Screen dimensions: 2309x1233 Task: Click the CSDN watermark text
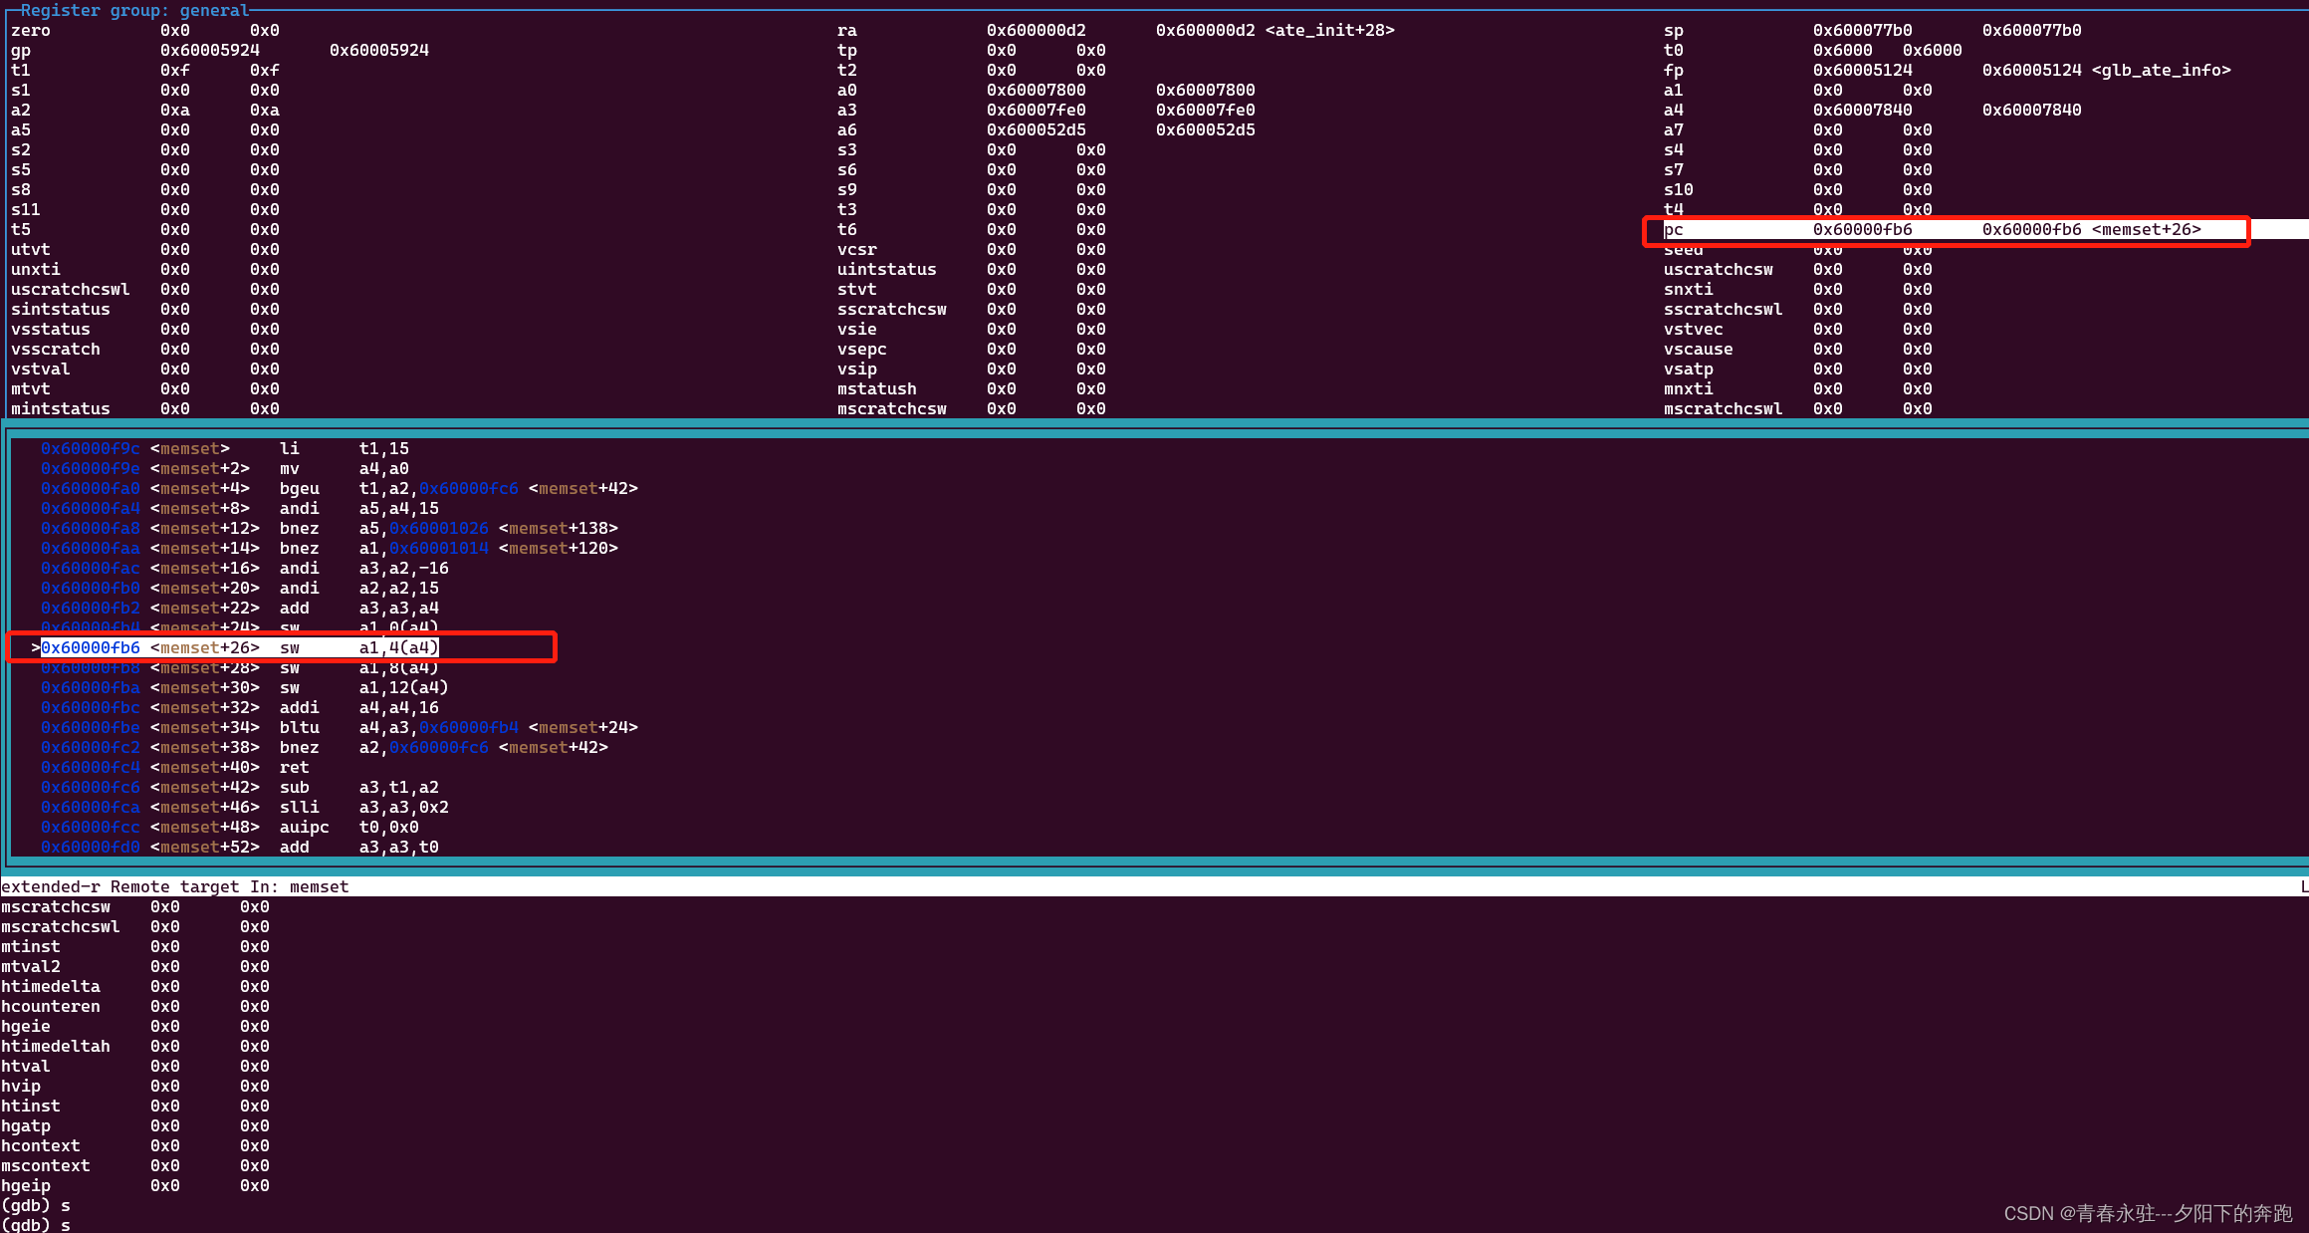(2147, 1213)
